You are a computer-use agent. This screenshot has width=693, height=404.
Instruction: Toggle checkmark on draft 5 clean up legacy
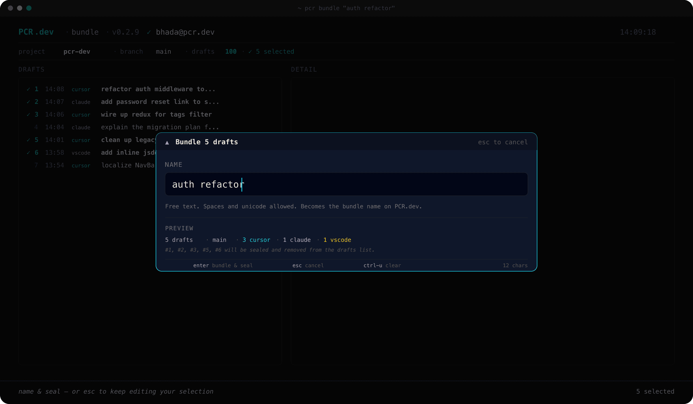click(28, 140)
